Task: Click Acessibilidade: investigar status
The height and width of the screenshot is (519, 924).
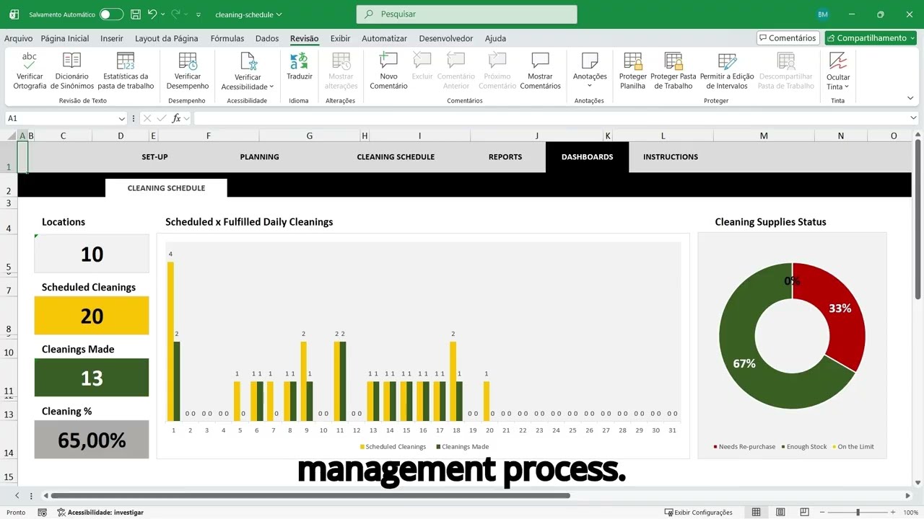Action: (x=100, y=513)
